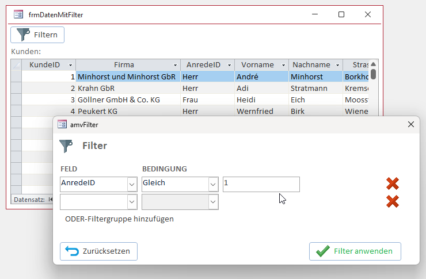Click the Vorname cell Adi

click(261, 88)
